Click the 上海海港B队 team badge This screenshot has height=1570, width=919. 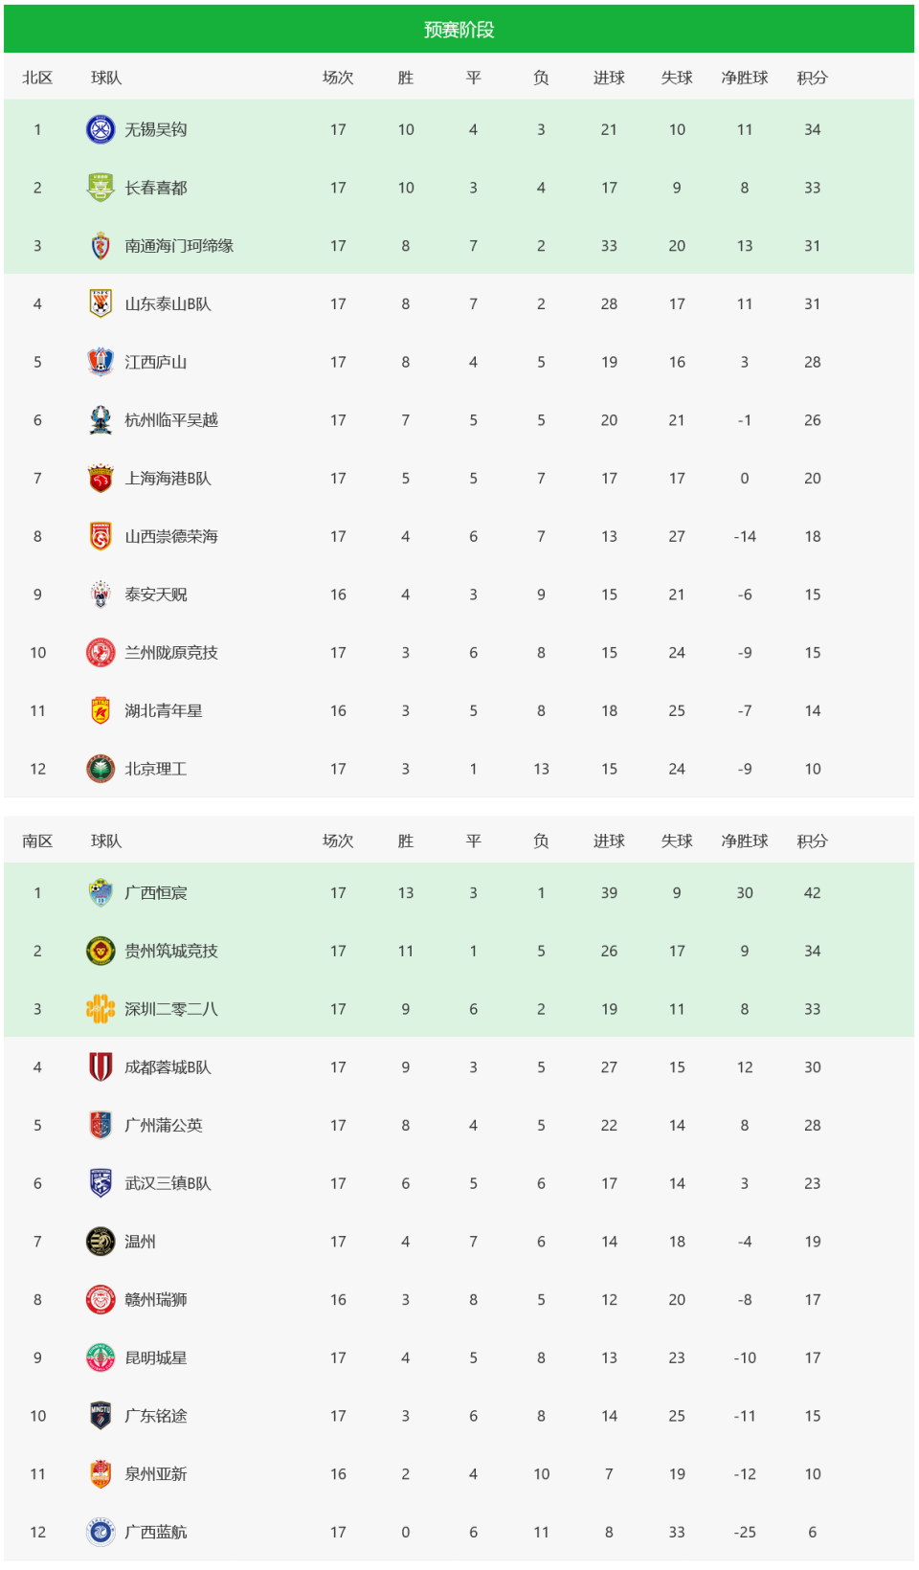(x=101, y=478)
